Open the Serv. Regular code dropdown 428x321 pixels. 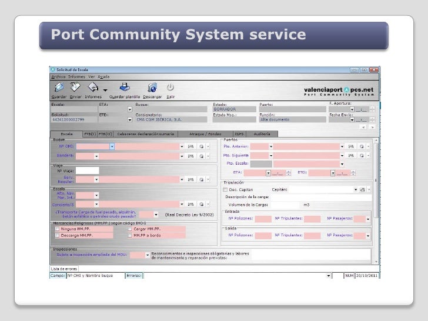click(x=96, y=179)
